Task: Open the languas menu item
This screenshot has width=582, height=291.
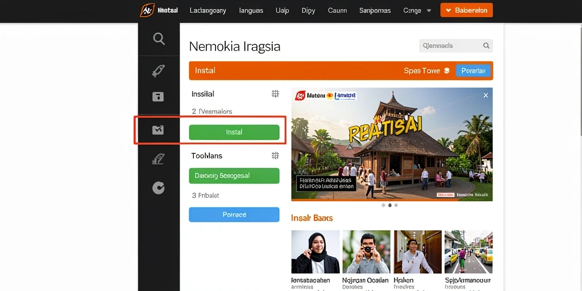Action: tap(251, 10)
